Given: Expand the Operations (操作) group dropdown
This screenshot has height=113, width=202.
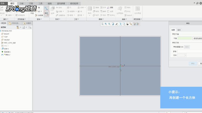Looking at the screenshot, I should point(6,19).
